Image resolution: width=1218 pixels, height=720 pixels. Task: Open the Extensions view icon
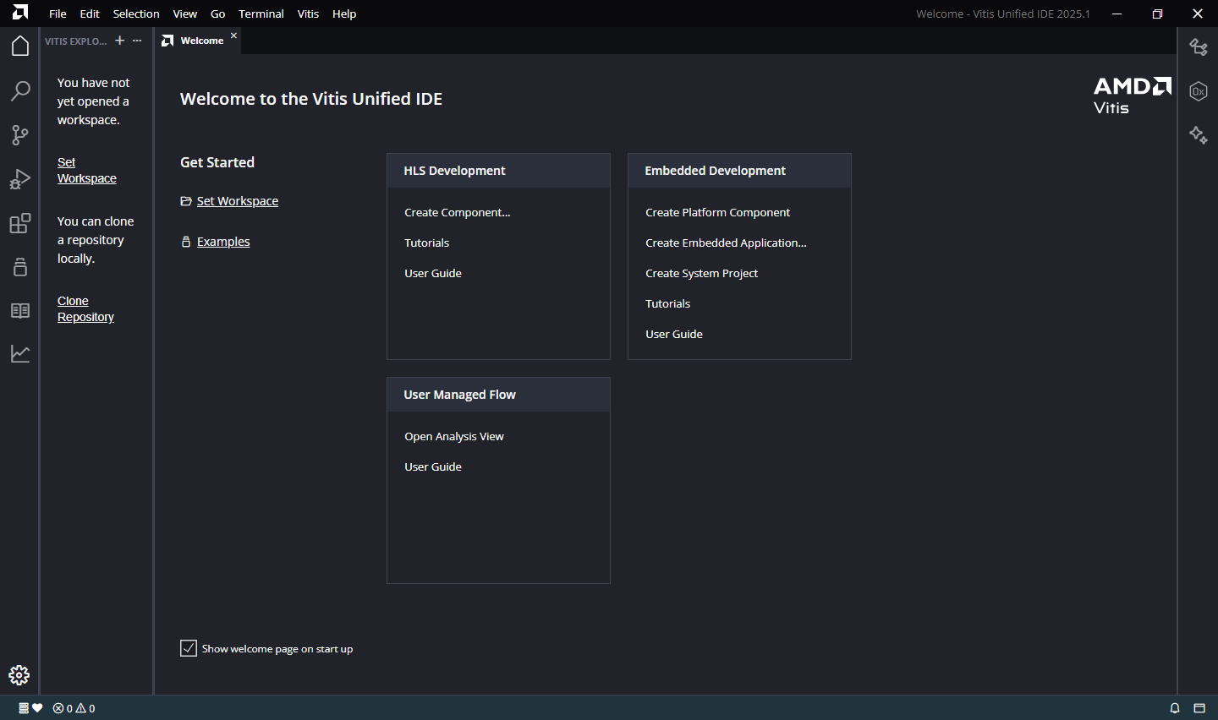(x=20, y=223)
